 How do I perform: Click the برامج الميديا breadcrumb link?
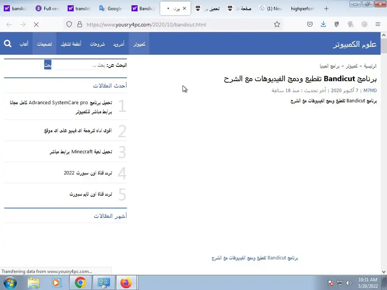coord(330,66)
